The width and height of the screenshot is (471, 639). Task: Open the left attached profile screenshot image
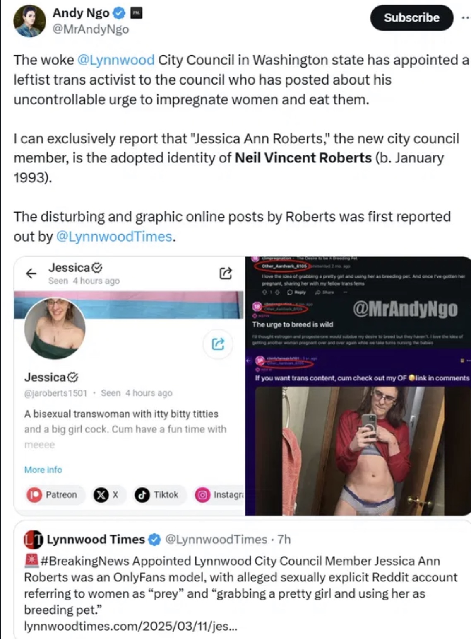[x=129, y=386]
